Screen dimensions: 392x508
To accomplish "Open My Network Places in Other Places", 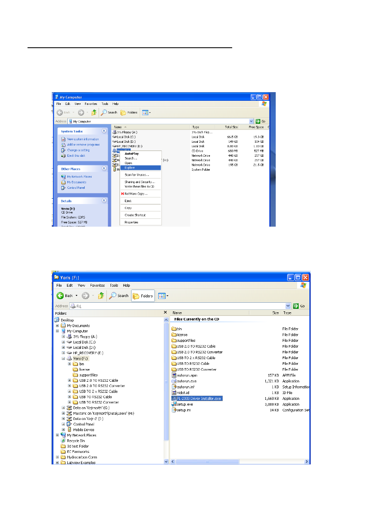I will coord(79,176).
